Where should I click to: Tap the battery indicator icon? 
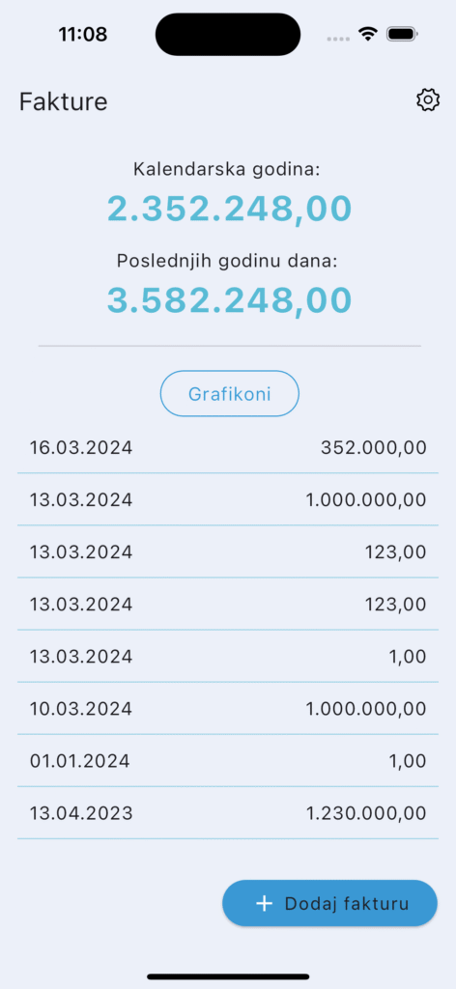click(x=403, y=34)
